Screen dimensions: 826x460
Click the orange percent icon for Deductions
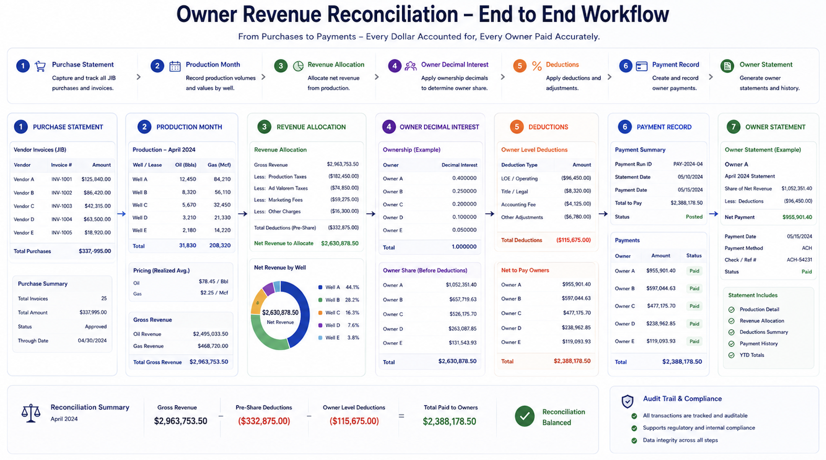tap(537, 66)
